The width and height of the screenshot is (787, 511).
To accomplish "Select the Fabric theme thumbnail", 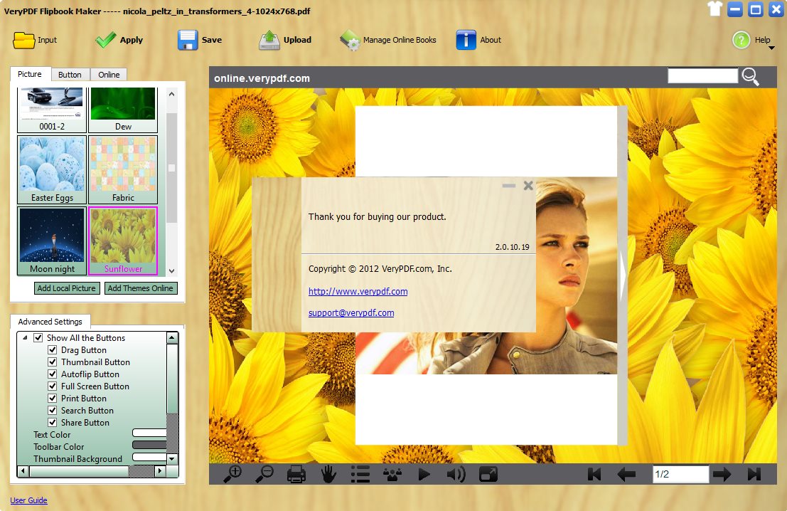I will (x=123, y=169).
